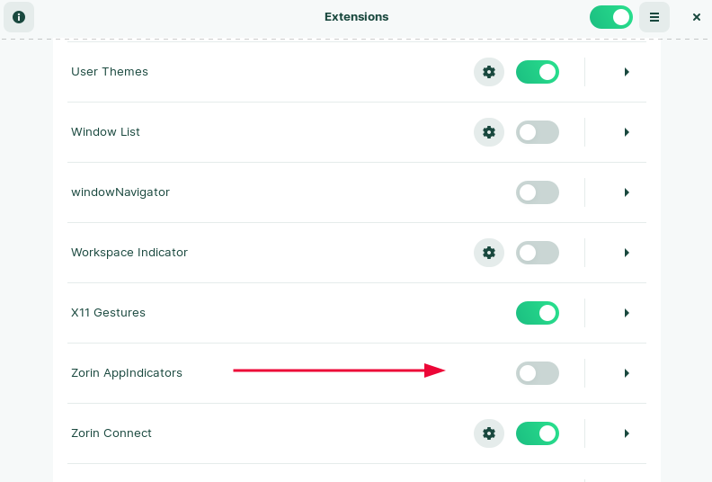Screen dimensions: 712x482
Task: Enable the Window List extension
Action: click(538, 132)
